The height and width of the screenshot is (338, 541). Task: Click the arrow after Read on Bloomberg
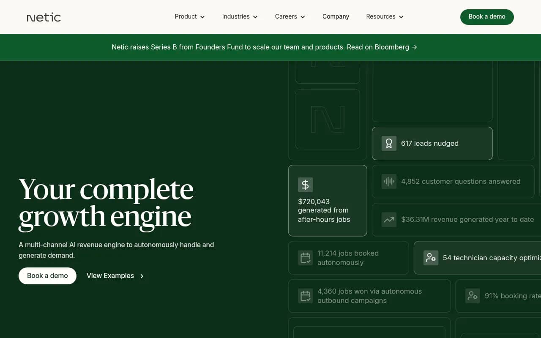[414, 47]
